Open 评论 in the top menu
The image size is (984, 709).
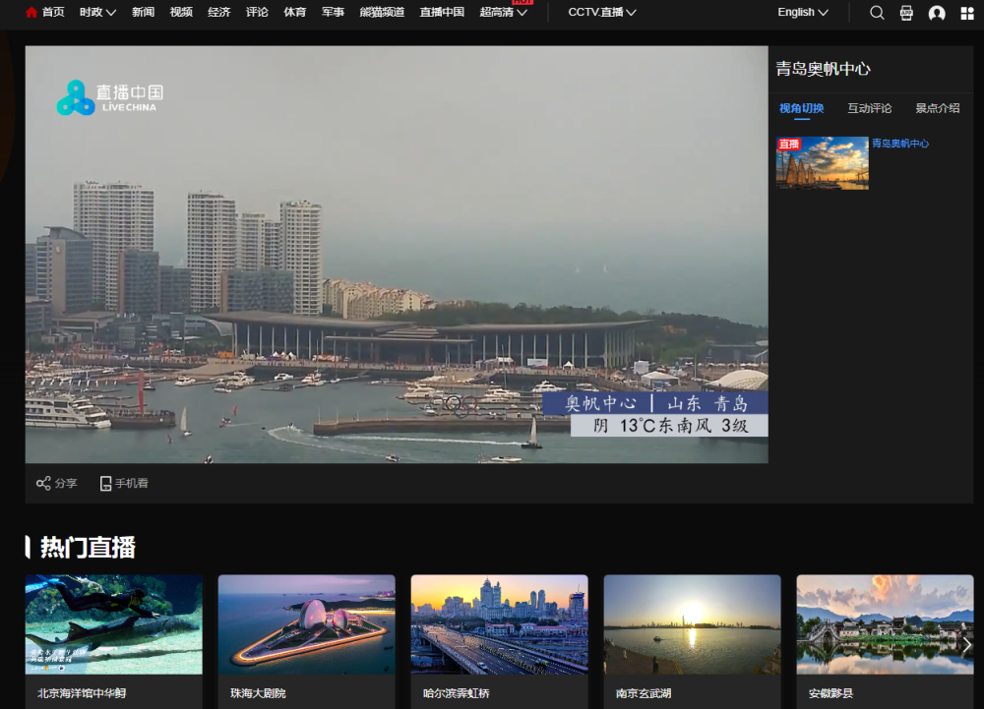coord(257,12)
